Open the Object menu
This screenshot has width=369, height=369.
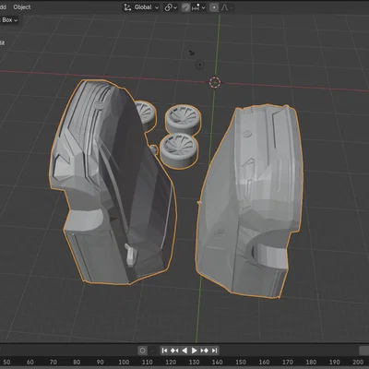point(22,7)
